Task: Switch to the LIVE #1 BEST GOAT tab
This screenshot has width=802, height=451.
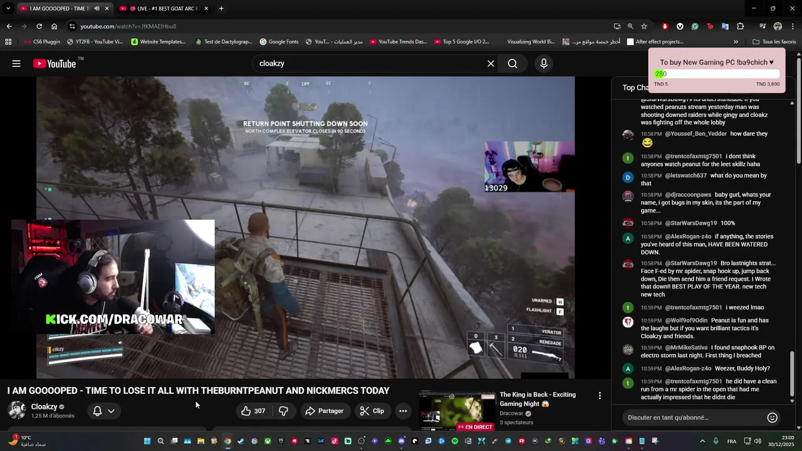Action: [x=164, y=9]
